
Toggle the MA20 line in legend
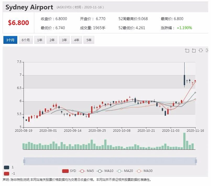click(124, 171)
